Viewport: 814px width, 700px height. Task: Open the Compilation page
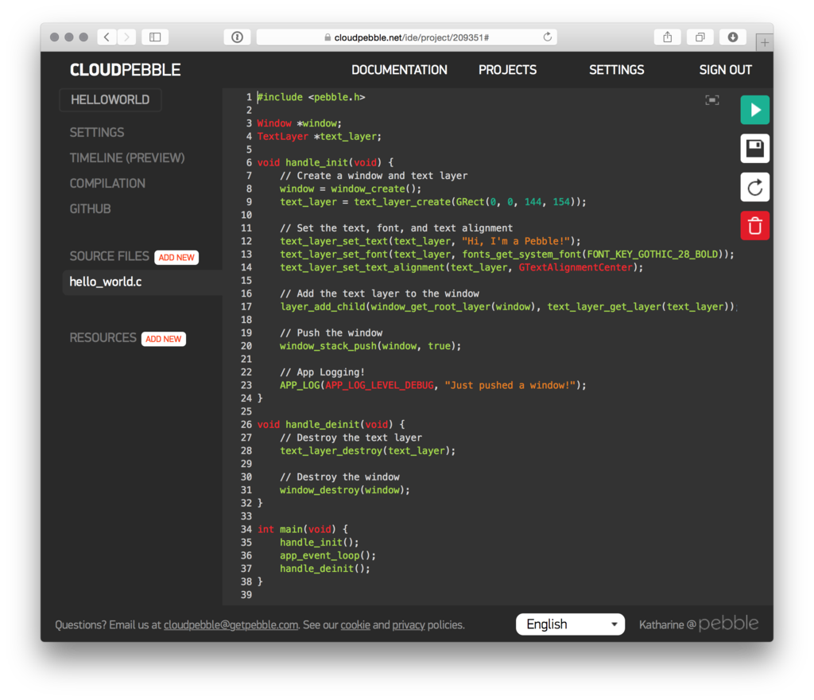click(107, 183)
